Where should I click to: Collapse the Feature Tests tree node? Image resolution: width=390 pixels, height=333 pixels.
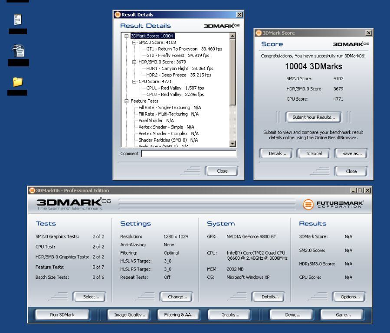click(x=126, y=101)
